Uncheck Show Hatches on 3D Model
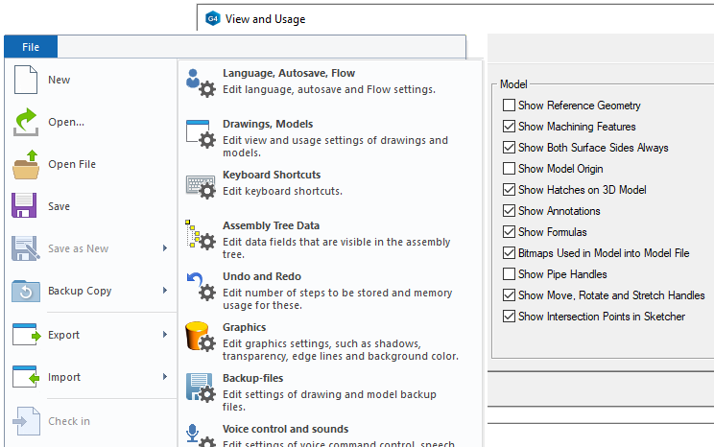This screenshot has width=714, height=447. [x=509, y=190]
